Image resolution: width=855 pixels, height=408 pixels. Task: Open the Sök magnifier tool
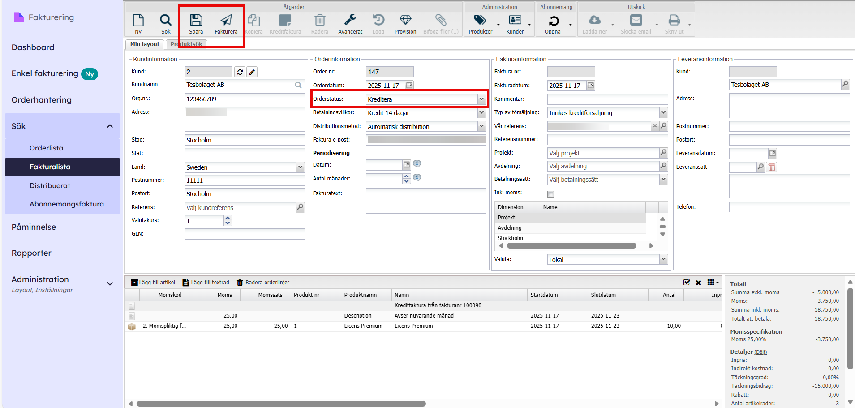(x=166, y=21)
